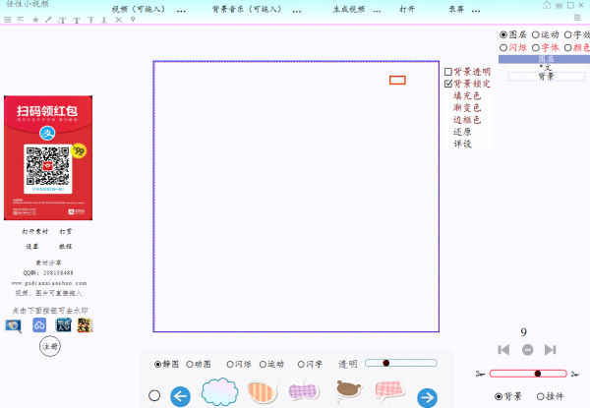Select the 动图 radio button
This screenshot has width=590, height=408.
point(190,365)
